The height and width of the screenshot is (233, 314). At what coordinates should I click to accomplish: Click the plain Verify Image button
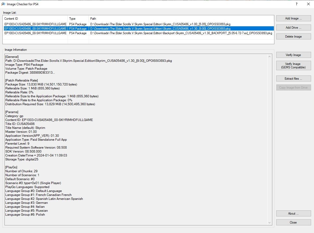(293, 55)
